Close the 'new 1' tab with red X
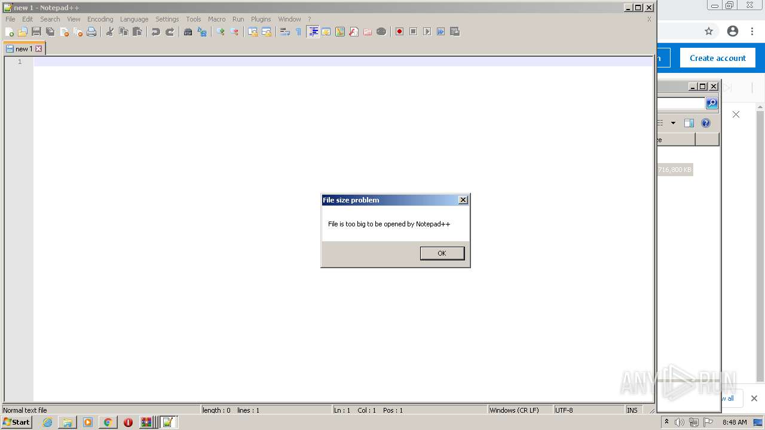Viewport: 765px width, 430px height. 39,49
